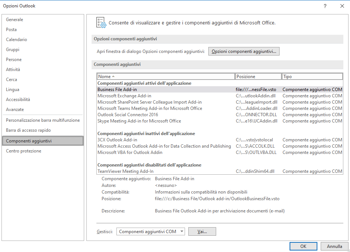The image size is (350, 252).
Task: Select Outlook Social Connector 2016 row
Action: [219, 115]
